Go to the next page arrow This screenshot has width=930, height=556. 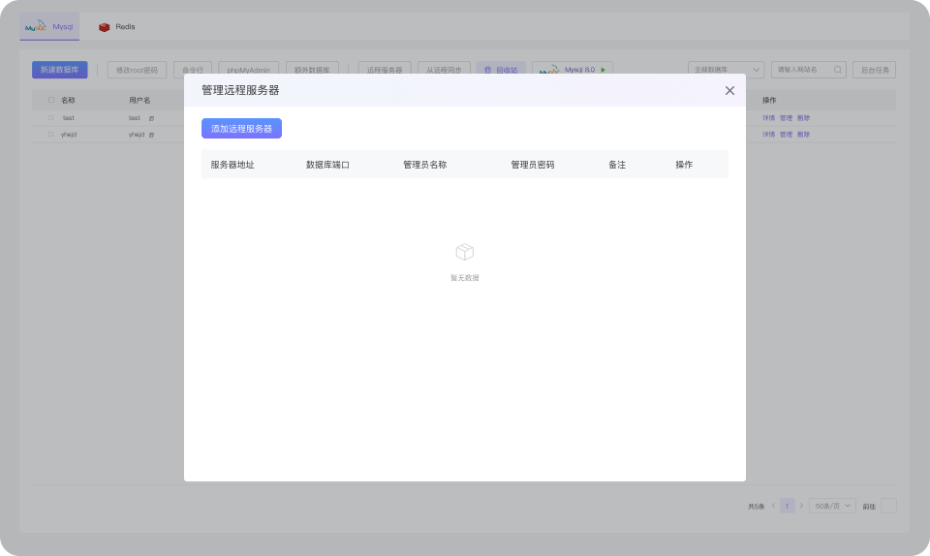(x=801, y=506)
